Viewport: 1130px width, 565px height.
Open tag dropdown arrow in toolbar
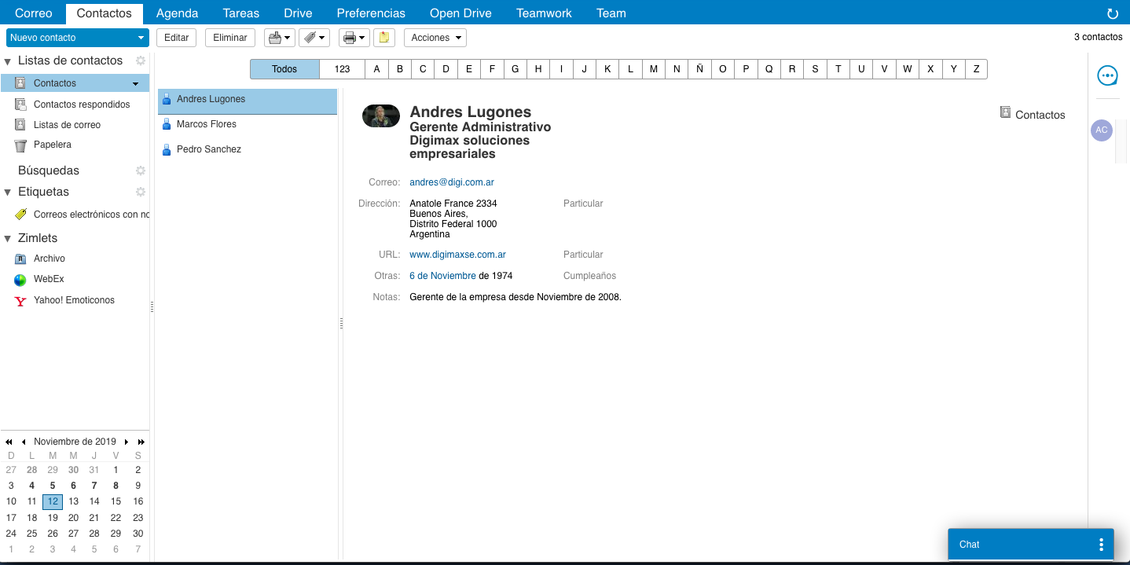(x=322, y=38)
